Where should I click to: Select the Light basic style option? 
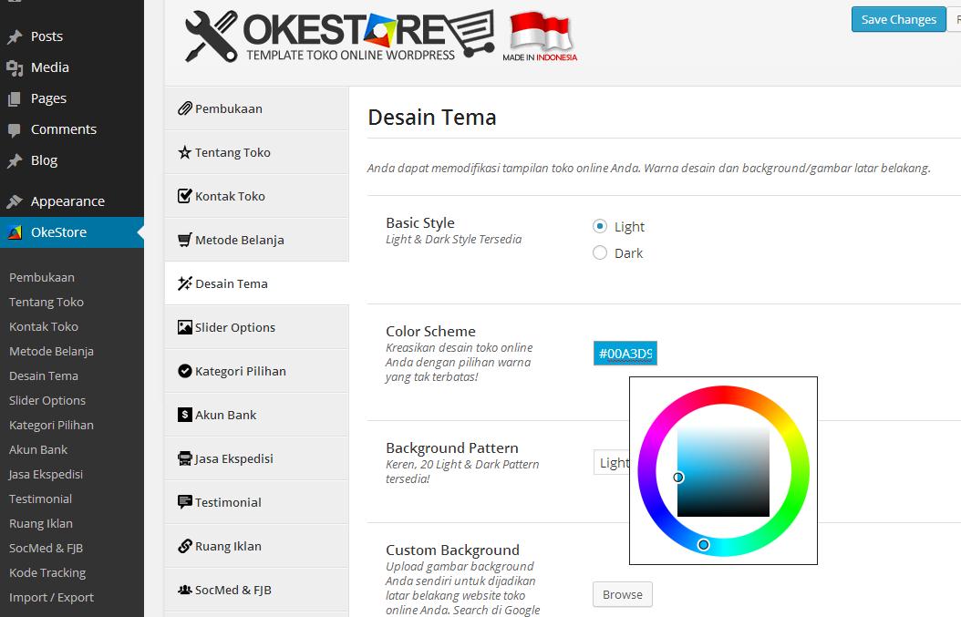[x=600, y=226]
